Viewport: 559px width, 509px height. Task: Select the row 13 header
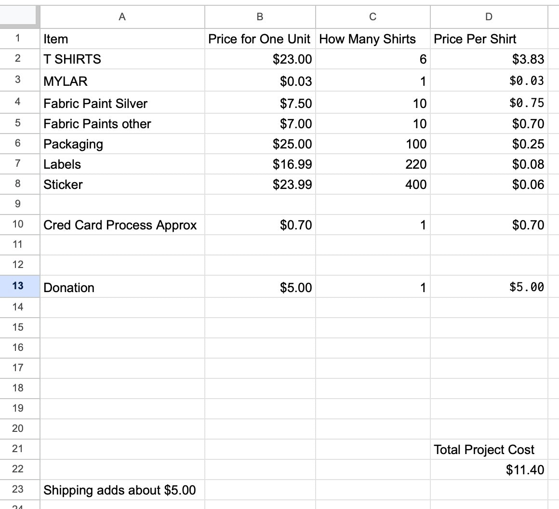click(x=18, y=286)
